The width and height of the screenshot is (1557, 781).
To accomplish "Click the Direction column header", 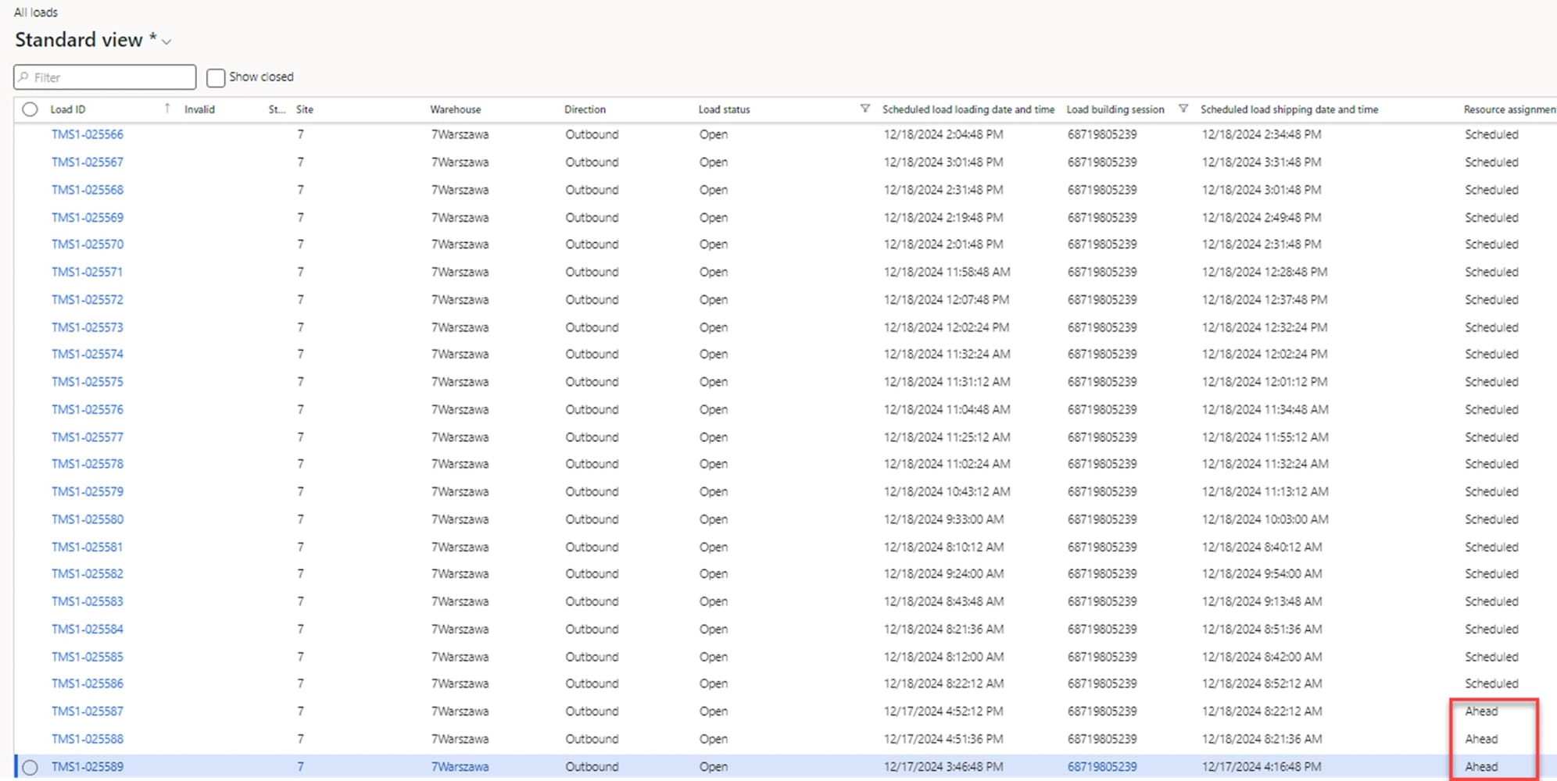I will coord(585,109).
